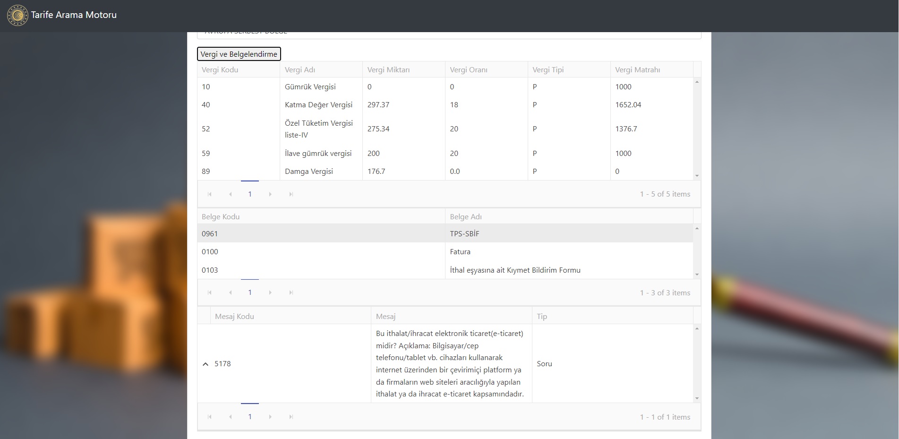This screenshot has width=899, height=439.
Task: Select the Gümrük Vergisi row
Action: coord(445,87)
